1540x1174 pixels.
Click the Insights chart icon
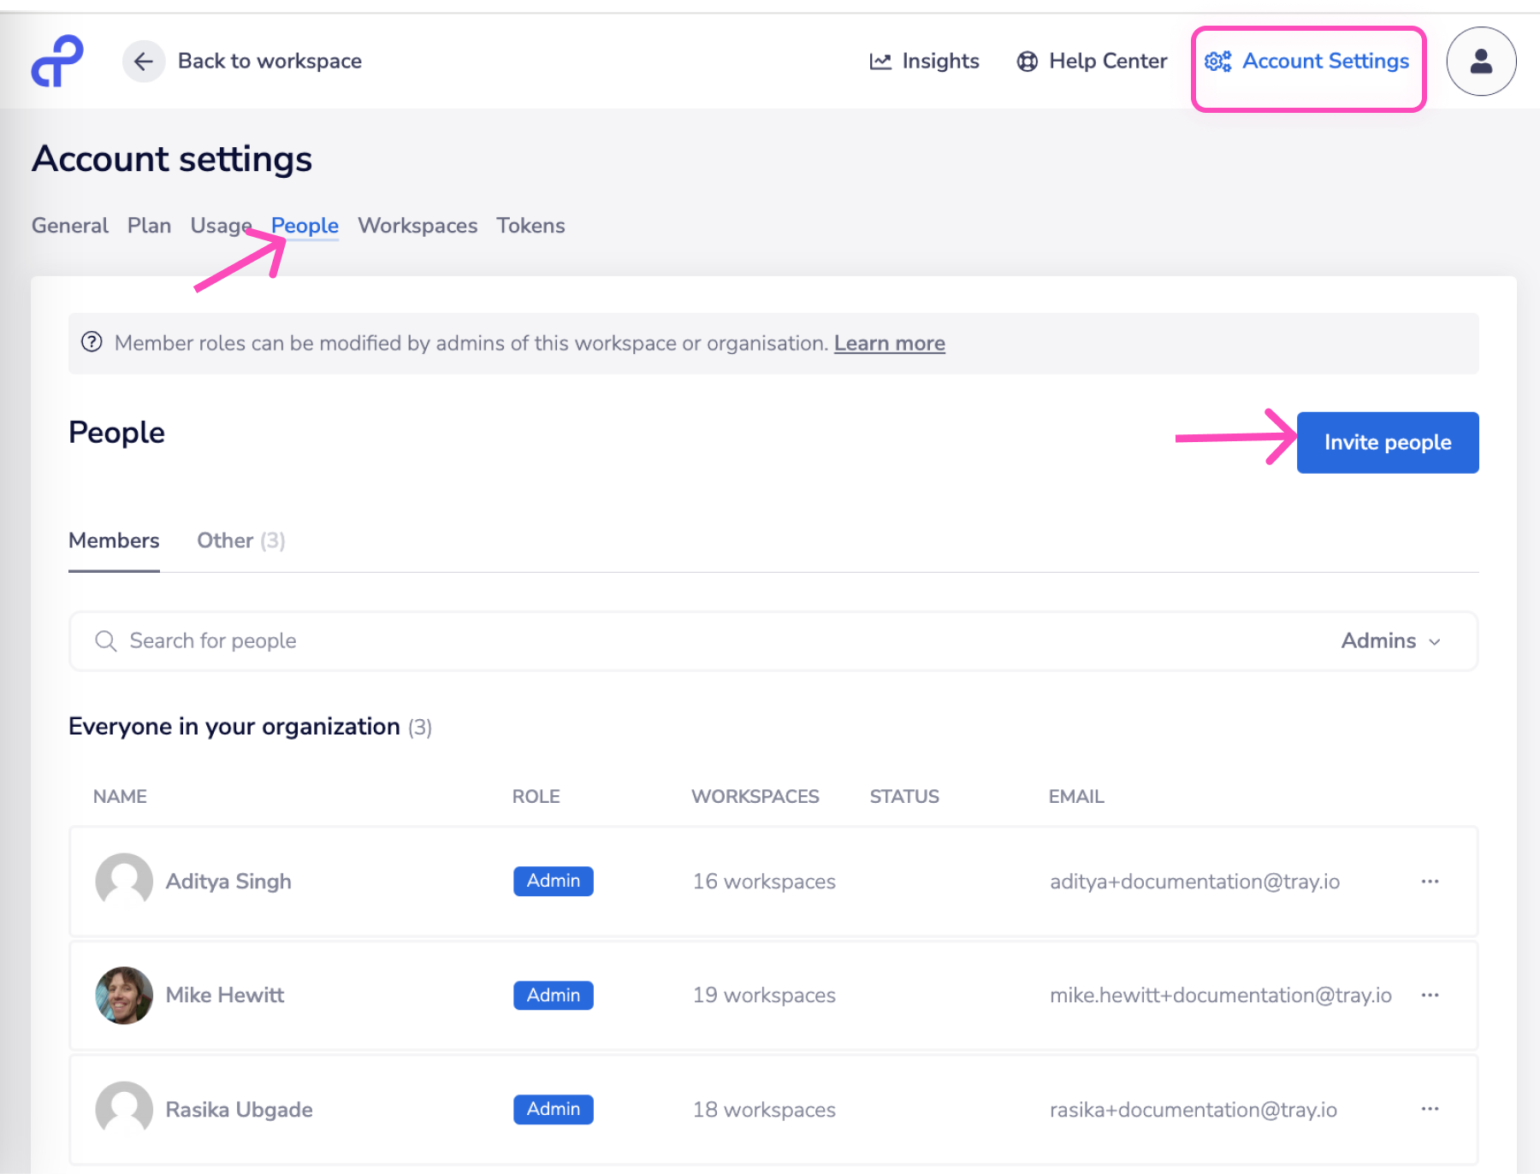pos(880,62)
